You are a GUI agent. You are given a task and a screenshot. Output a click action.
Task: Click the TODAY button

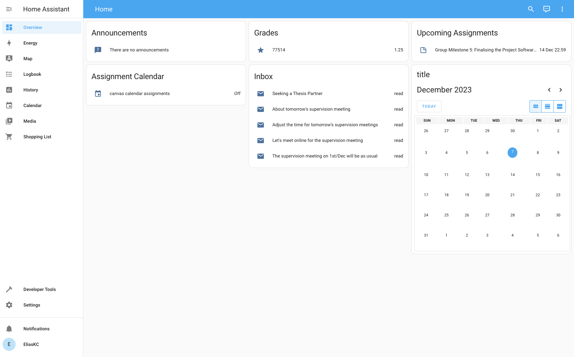coord(429,106)
